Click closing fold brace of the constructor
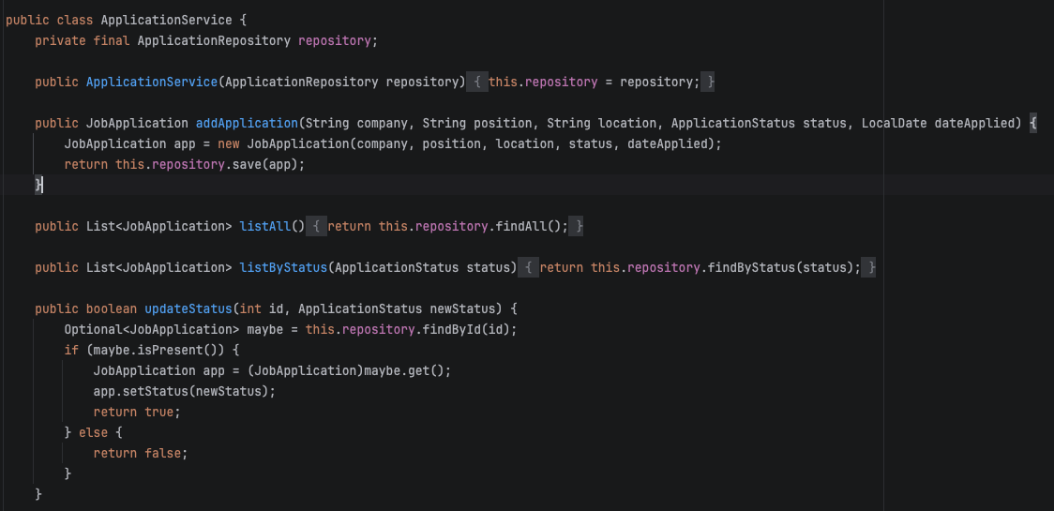 click(x=711, y=83)
